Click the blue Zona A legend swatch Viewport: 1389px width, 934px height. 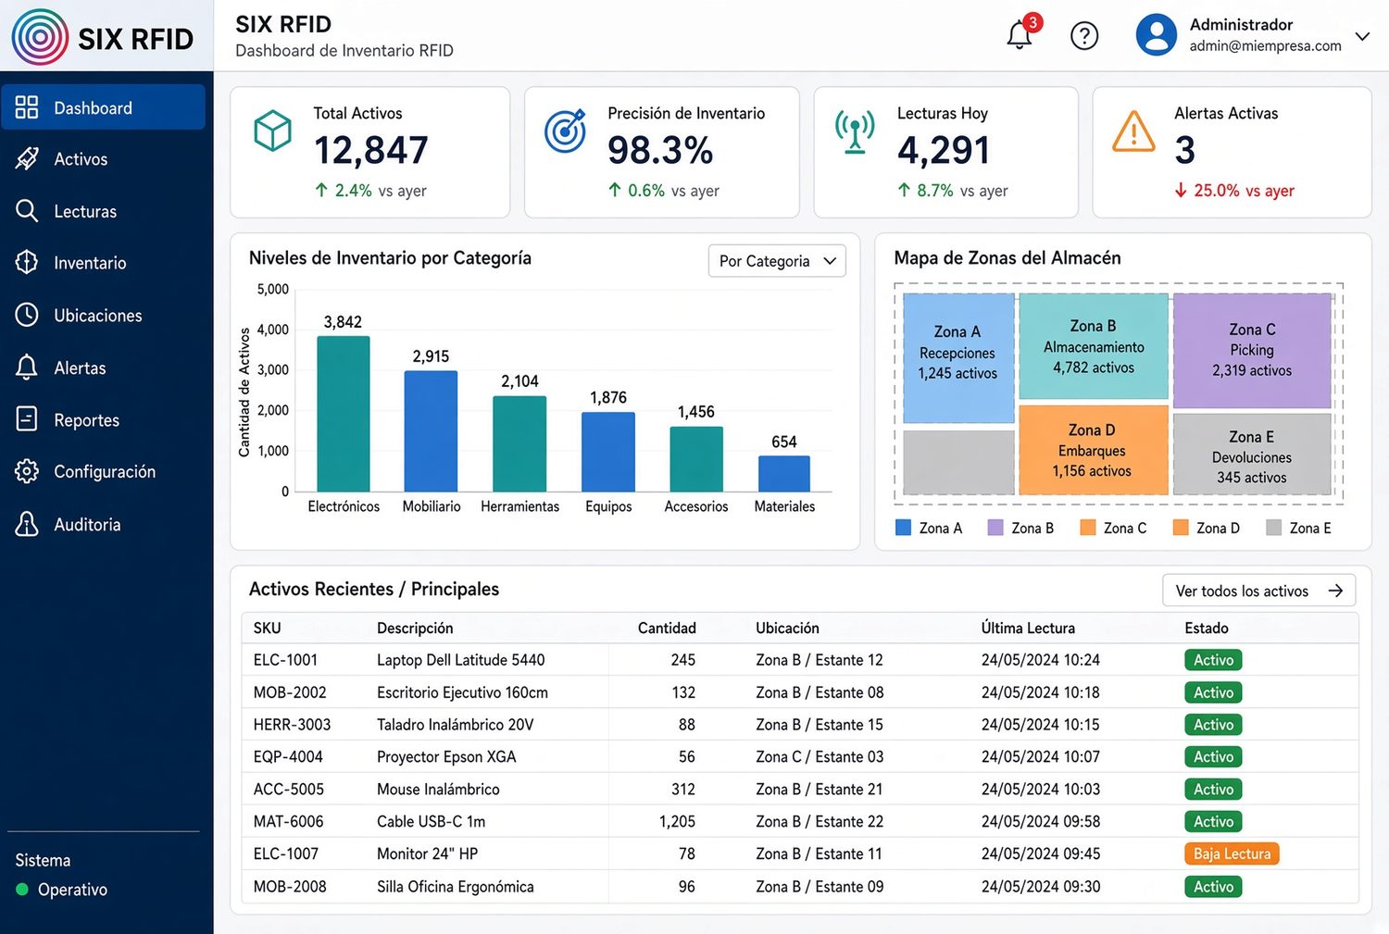[x=904, y=528]
